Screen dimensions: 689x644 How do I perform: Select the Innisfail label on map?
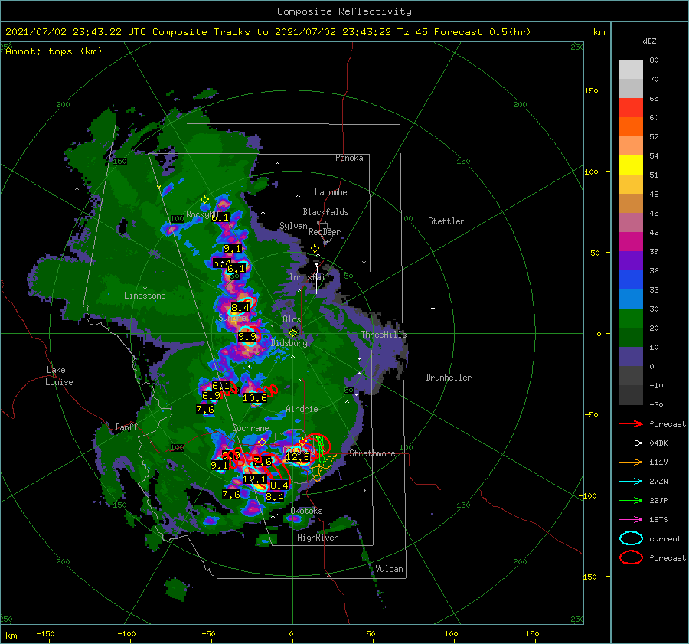[309, 277]
